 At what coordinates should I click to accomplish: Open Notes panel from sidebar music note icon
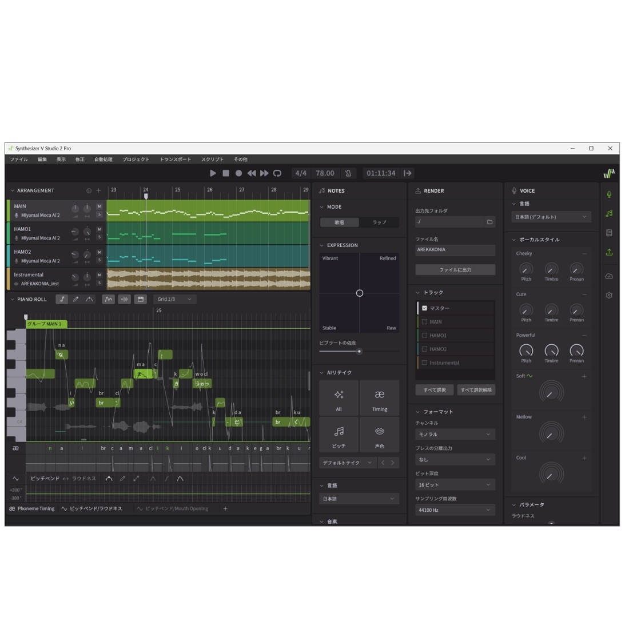(609, 214)
